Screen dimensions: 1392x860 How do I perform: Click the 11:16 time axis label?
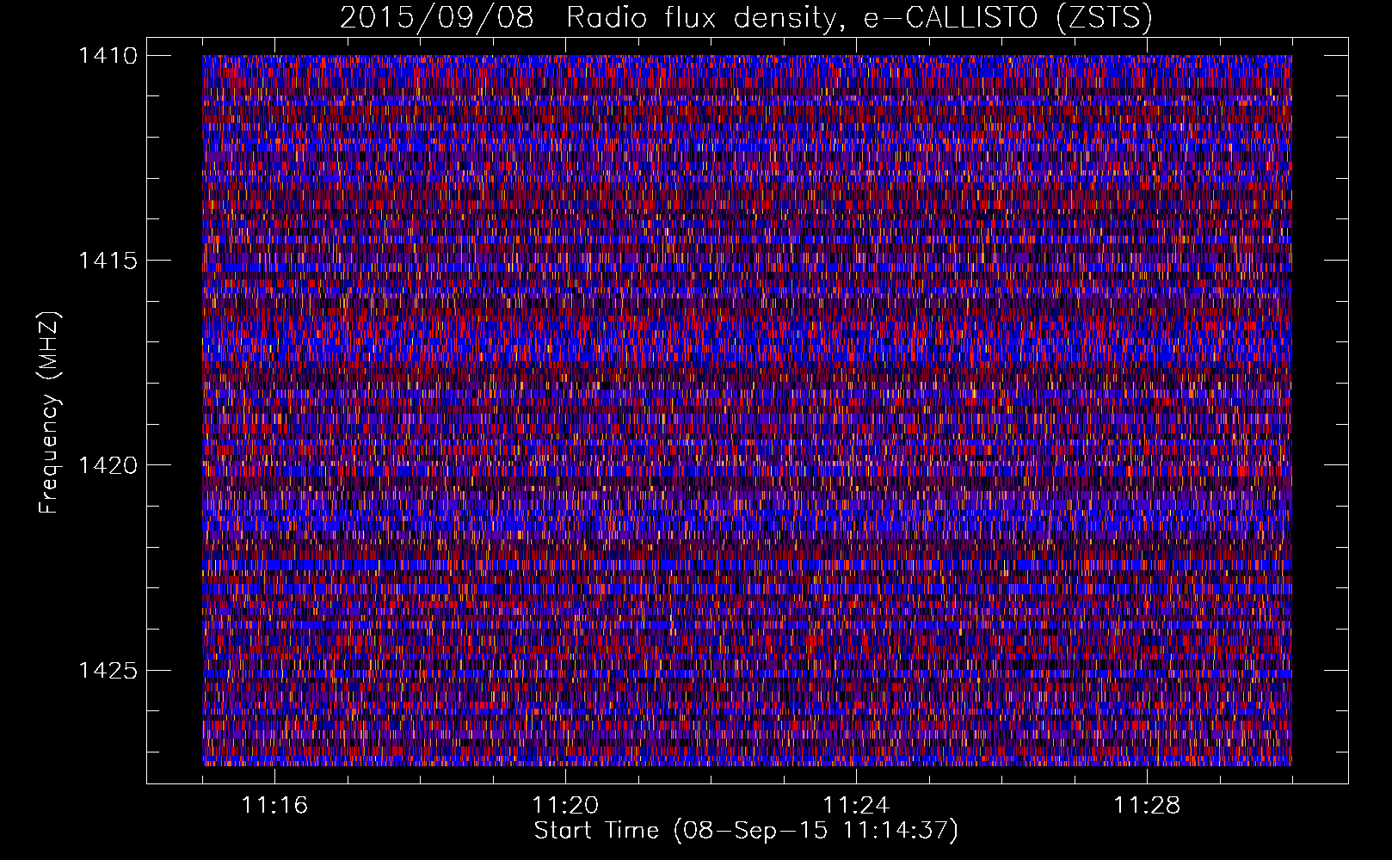pyautogui.click(x=274, y=806)
